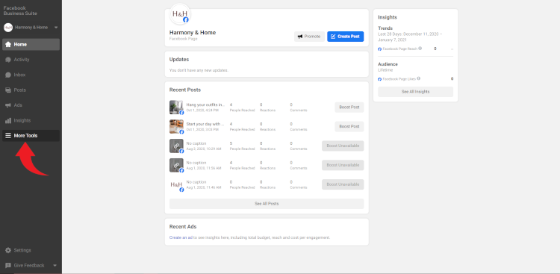560x274 pixels.
Task: Click the Recent Posts heading
Action: (185, 90)
